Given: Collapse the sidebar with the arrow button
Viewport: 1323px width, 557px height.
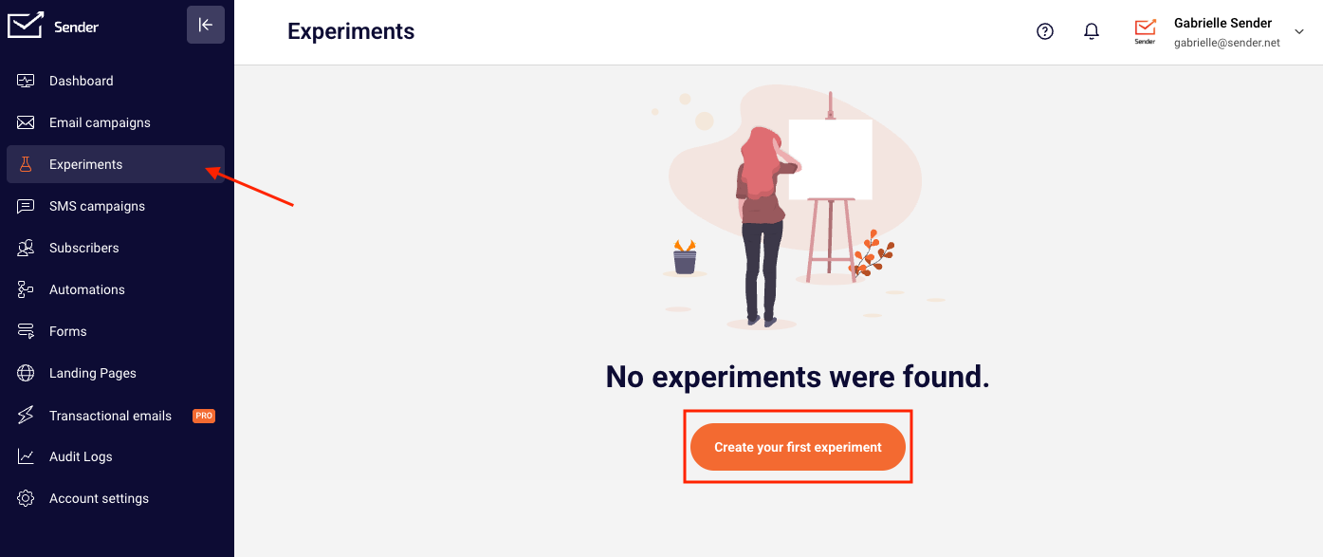Looking at the screenshot, I should pos(206,25).
